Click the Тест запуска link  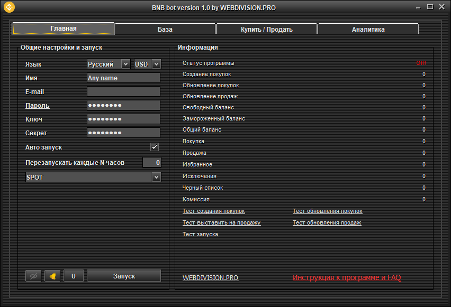(200, 235)
